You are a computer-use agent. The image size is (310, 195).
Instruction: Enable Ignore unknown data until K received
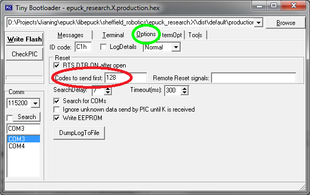click(56, 109)
